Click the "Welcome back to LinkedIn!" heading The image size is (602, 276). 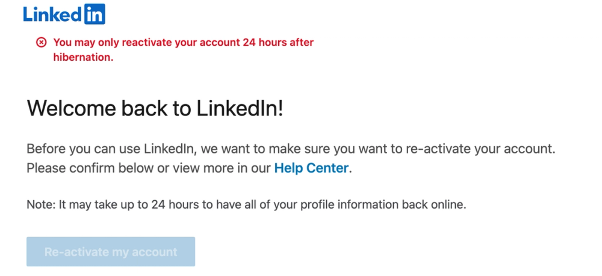[x=155, y=109]
